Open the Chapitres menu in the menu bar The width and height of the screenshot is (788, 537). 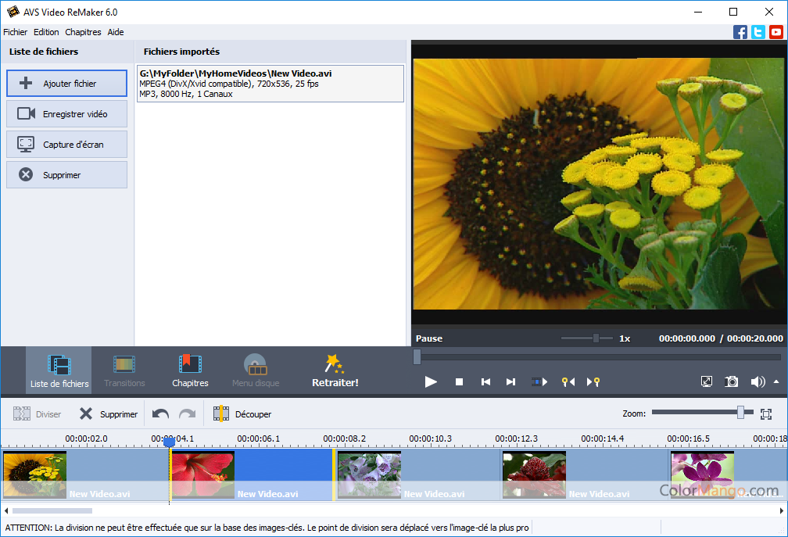[x=83, y=32]
